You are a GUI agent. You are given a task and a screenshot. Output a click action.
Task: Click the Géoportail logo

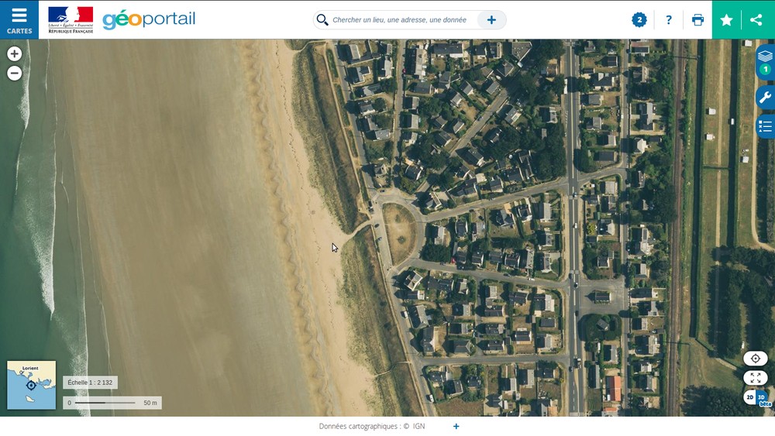coord(149,19)
